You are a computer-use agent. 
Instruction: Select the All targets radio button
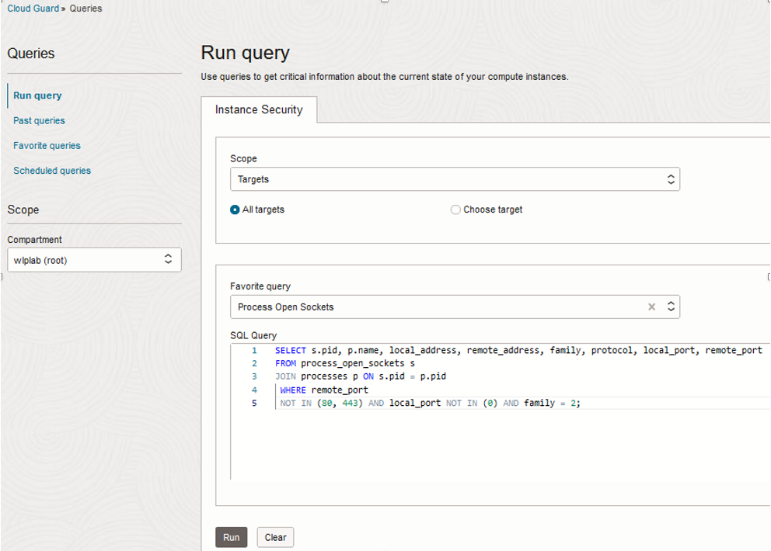click(x=235, y=209)
